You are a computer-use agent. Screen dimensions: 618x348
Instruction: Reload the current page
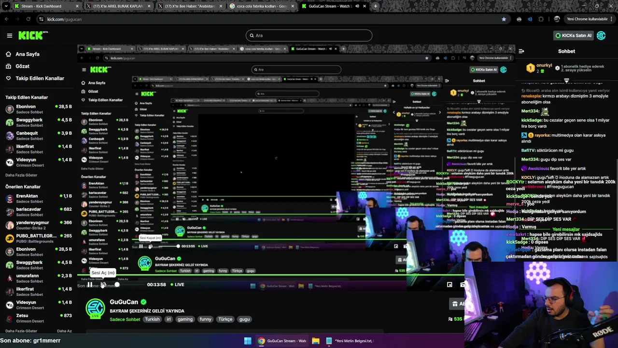click(28, 19)
